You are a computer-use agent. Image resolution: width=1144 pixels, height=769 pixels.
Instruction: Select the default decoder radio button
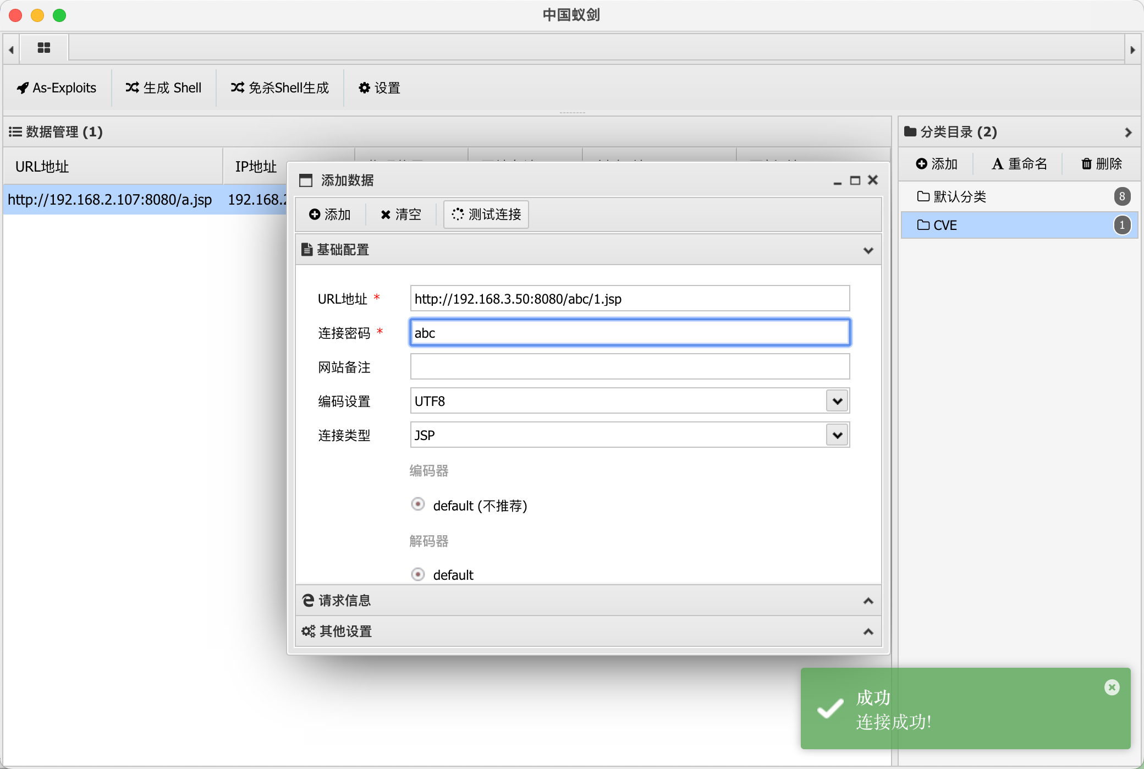[418, 574]
